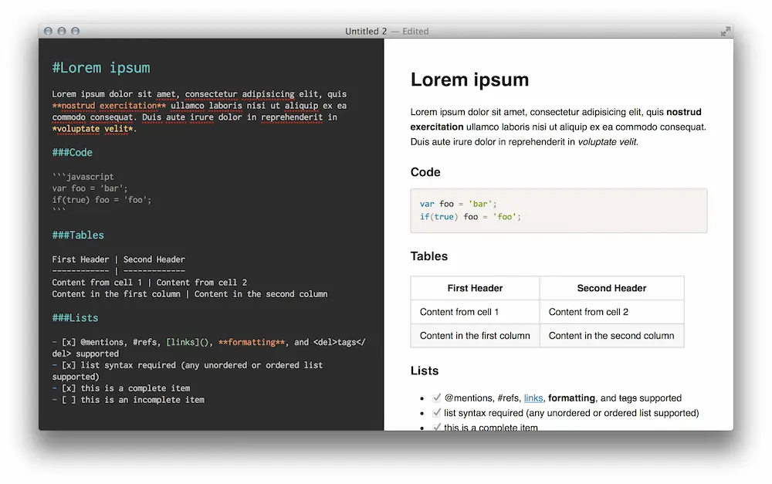Click the "Edited" status in the title bar
The height and width of the screenshot is (484, 772).
click(415, 32)
